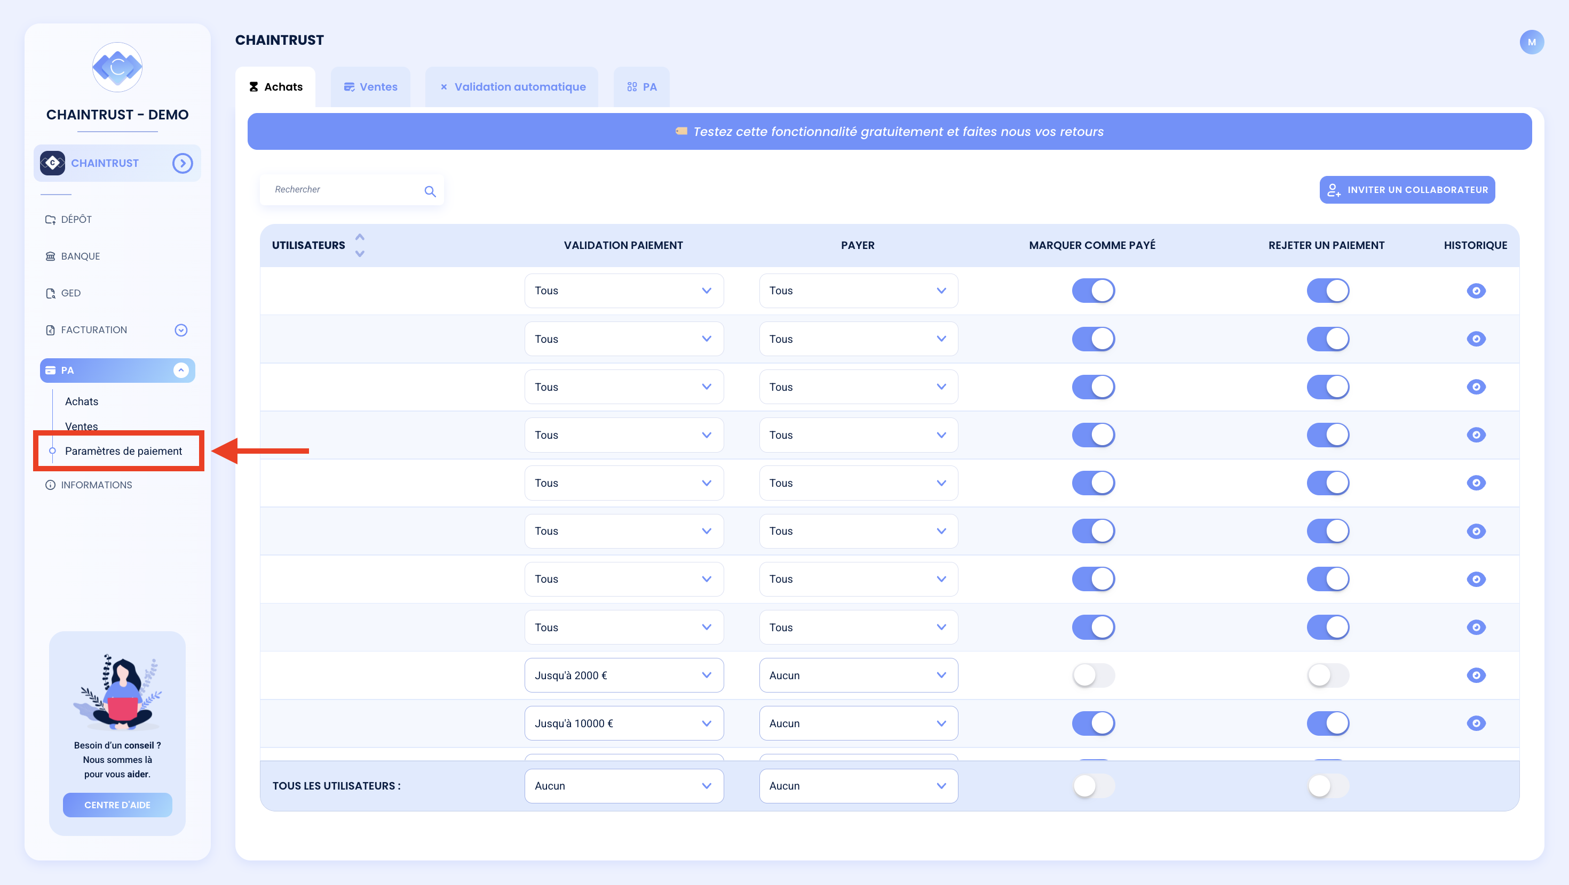Viewport: 1569px width, 885px height.
Task: Open Validation paiement dropdown Jusqu'à 10000 €
Action: (624, 723)
